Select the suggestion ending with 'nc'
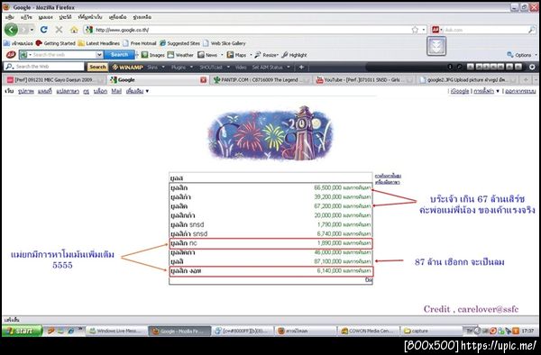The image size is (541, 355). pos(270,243)
